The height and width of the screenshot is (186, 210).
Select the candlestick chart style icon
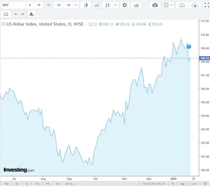coord(86,5)
